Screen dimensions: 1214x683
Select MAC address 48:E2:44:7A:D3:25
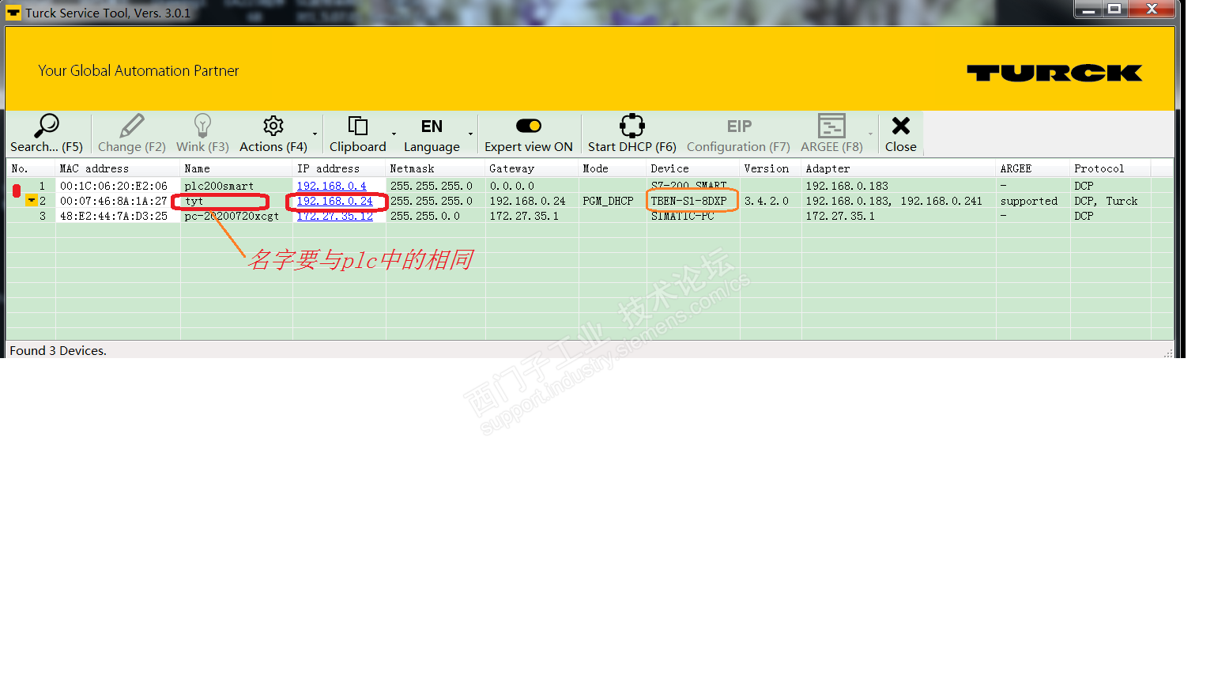pos(114,216)
